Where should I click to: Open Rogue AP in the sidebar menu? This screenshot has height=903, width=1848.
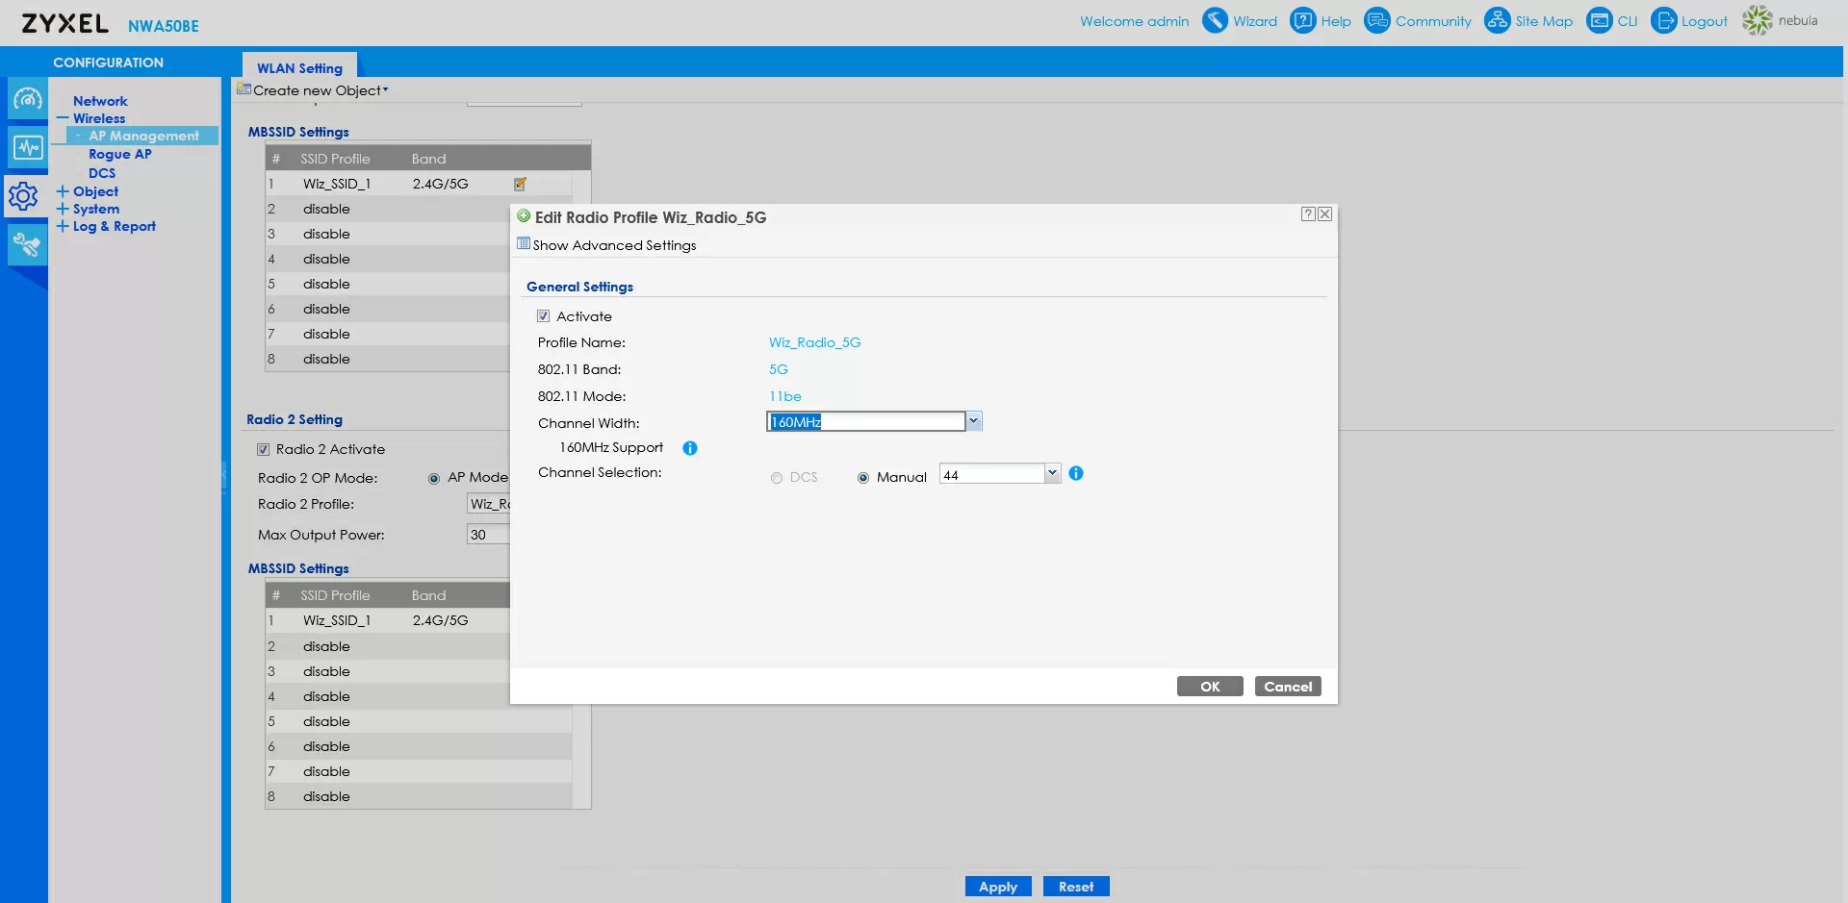(x=119, y=154)
